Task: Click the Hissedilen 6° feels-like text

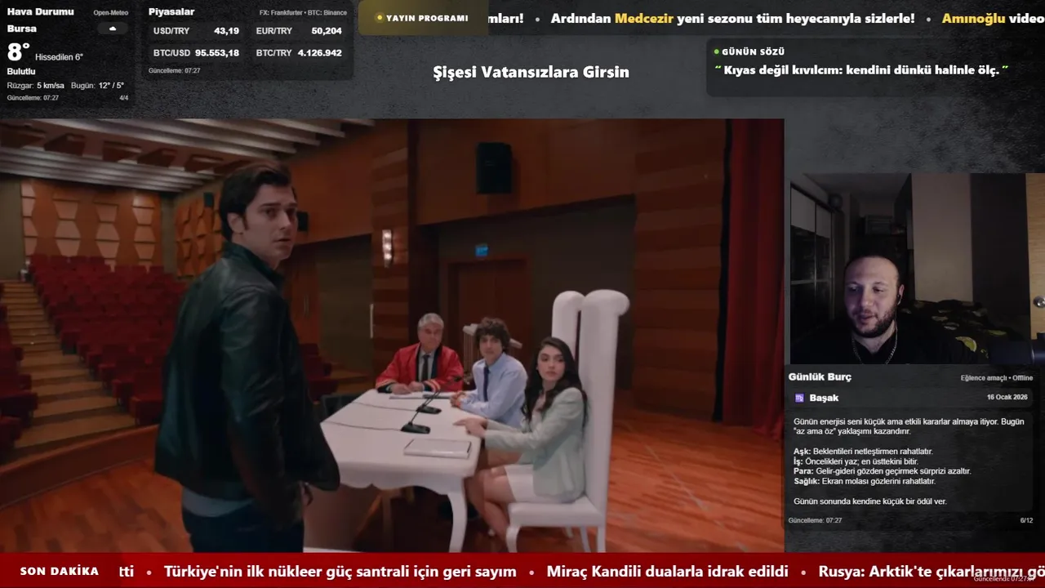Action: tap(59, 57)
